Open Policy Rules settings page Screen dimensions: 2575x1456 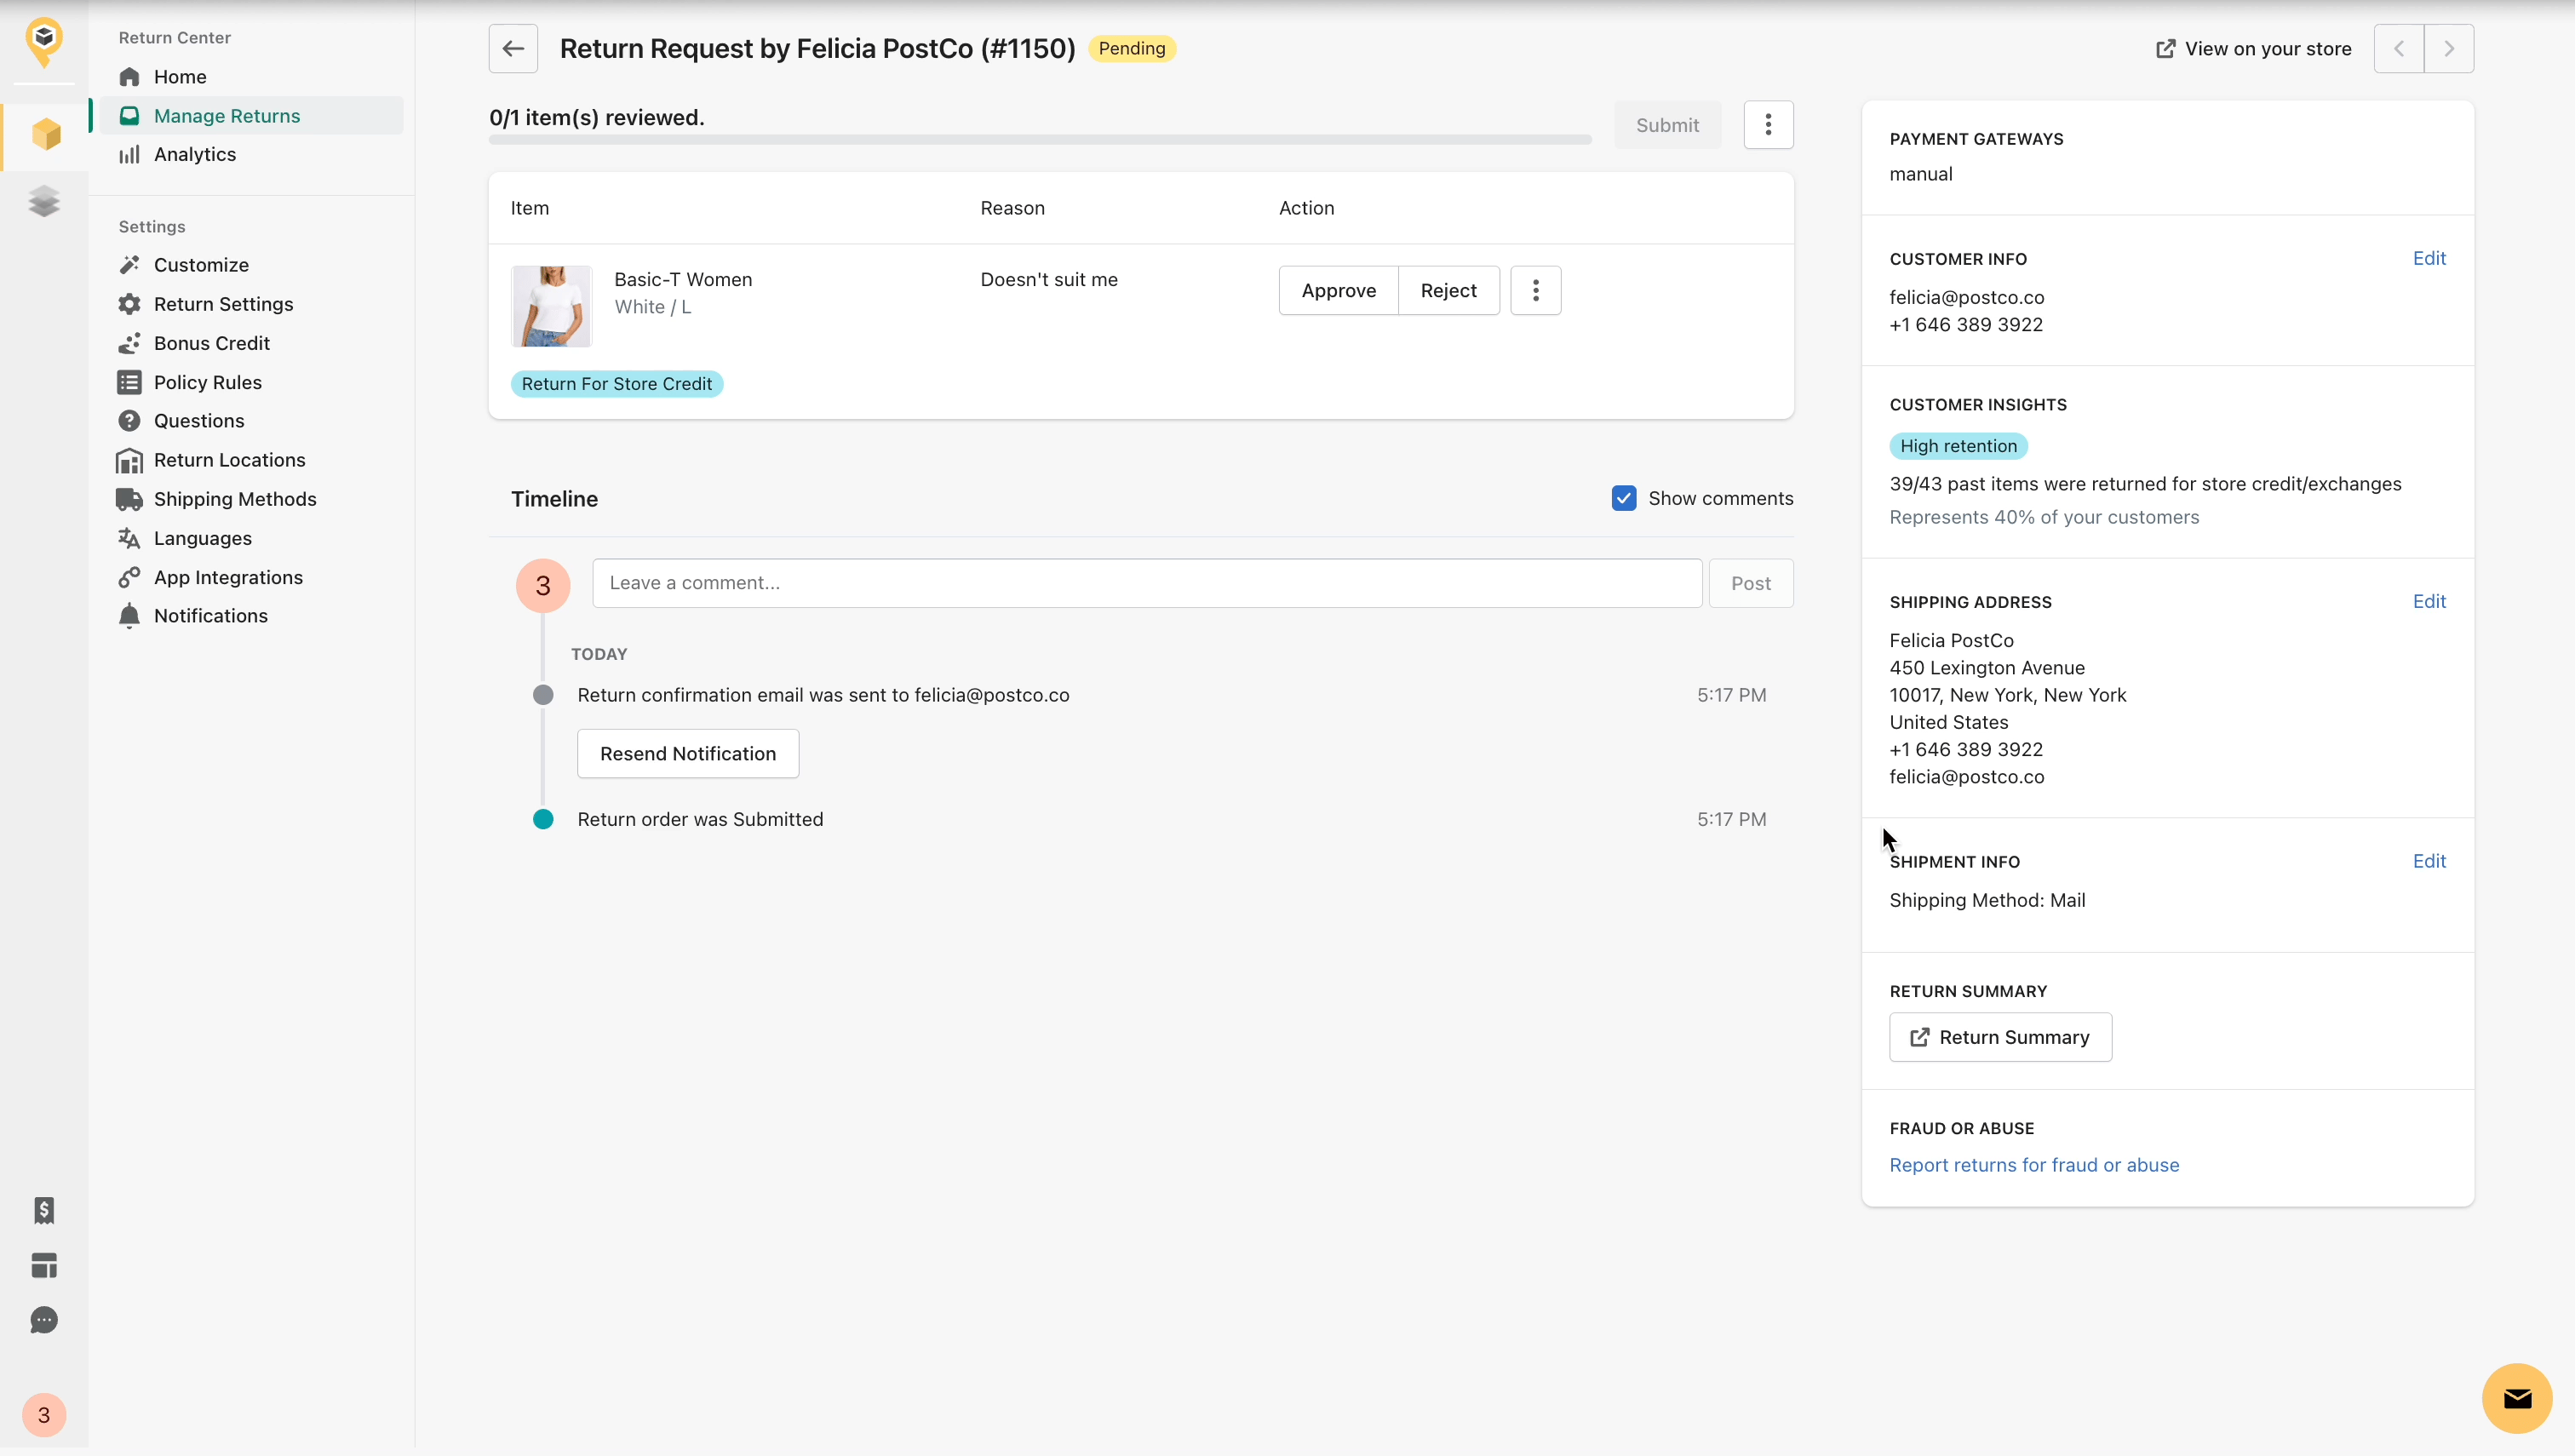[207, 382]
